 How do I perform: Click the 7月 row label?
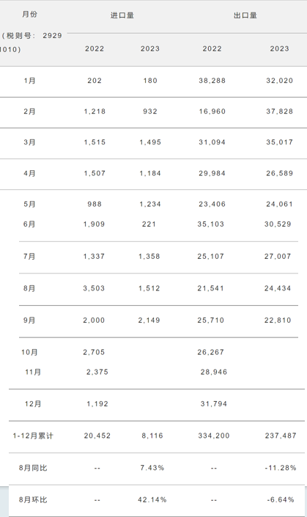tap(29, 256)
